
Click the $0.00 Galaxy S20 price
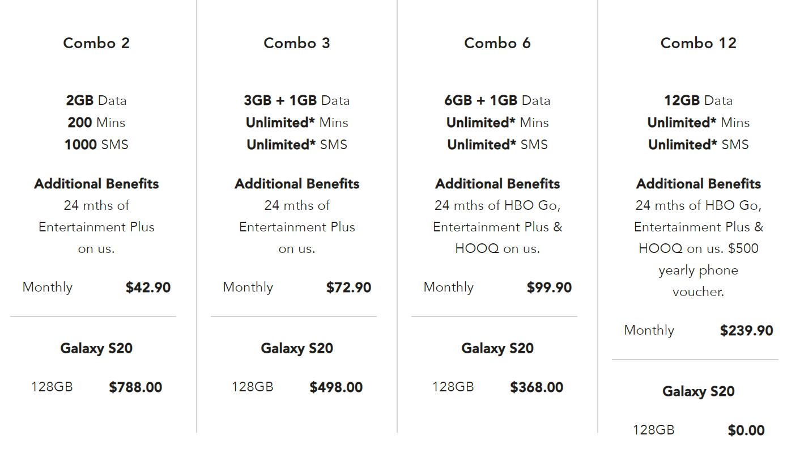coord(746,430)
